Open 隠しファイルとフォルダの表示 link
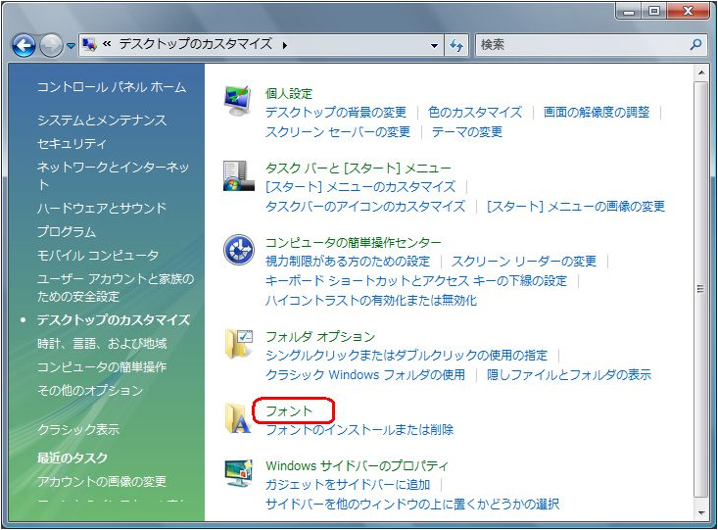Viewport: 718px width, 530px height. pos(569,374)
